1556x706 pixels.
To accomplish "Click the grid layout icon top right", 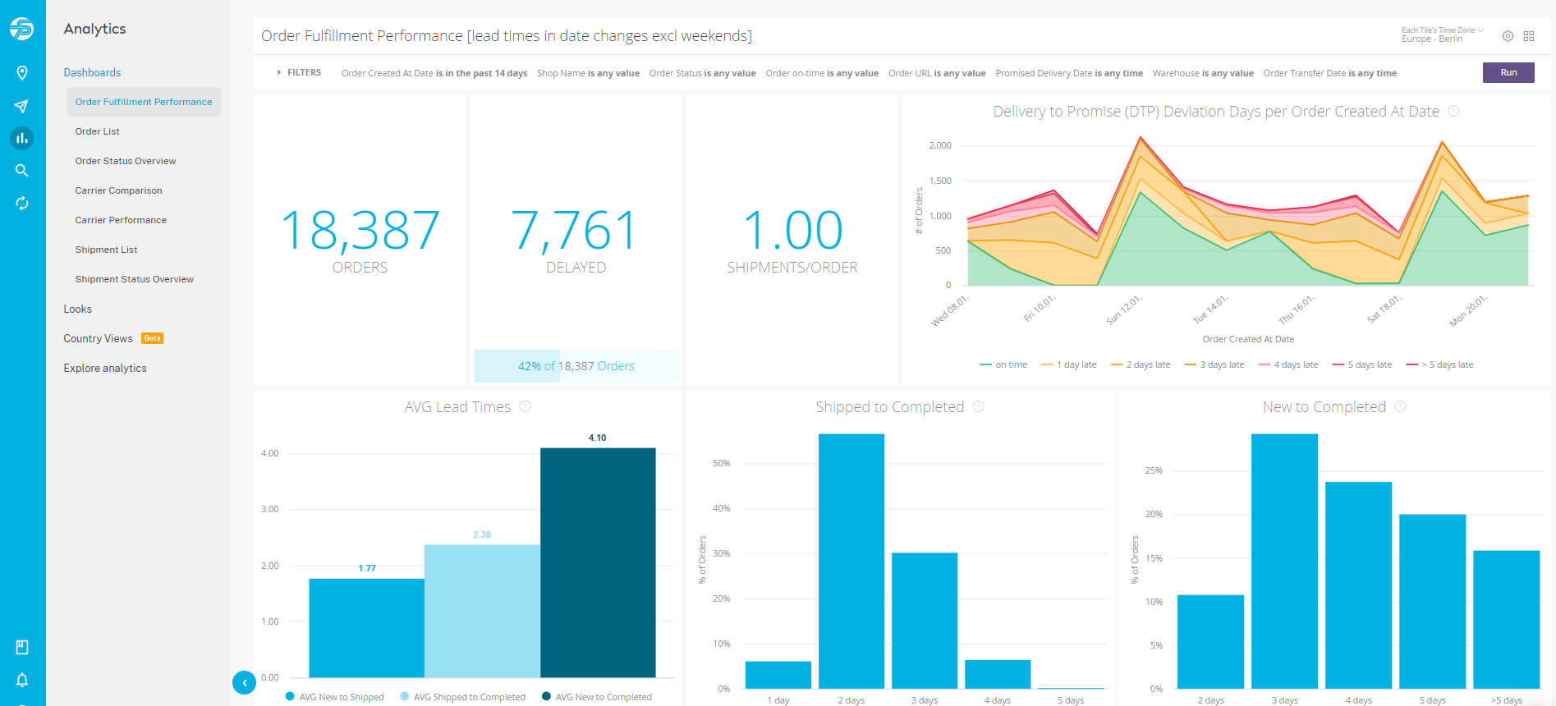I will 1529,36.
